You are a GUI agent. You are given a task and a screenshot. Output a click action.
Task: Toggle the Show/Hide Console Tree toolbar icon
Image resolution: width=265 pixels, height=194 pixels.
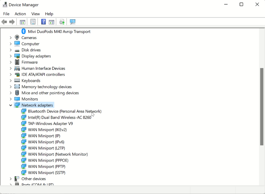click(23, 22)
